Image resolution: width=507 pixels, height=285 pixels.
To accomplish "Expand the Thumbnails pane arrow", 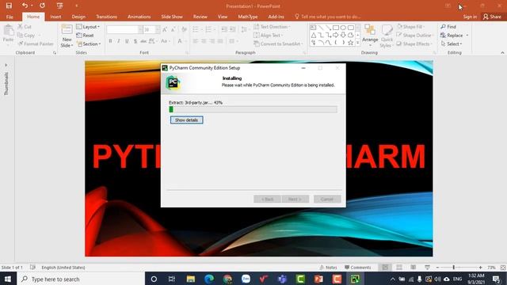I will 6,65.
